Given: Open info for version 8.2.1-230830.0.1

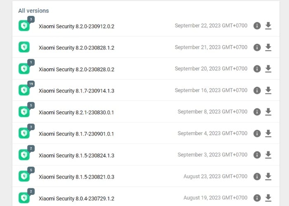Looking at the screenshot, I should [x=257, y=112].
